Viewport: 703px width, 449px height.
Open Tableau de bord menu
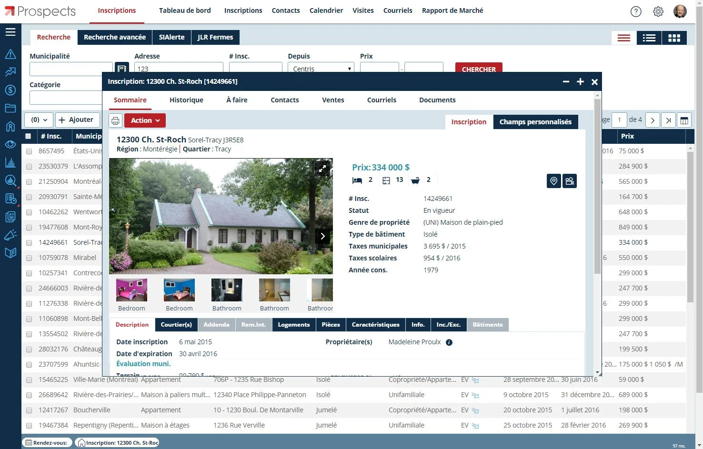[185, 10]
